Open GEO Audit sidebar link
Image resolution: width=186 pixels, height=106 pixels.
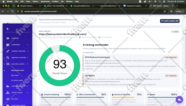[x=15, y=75]
